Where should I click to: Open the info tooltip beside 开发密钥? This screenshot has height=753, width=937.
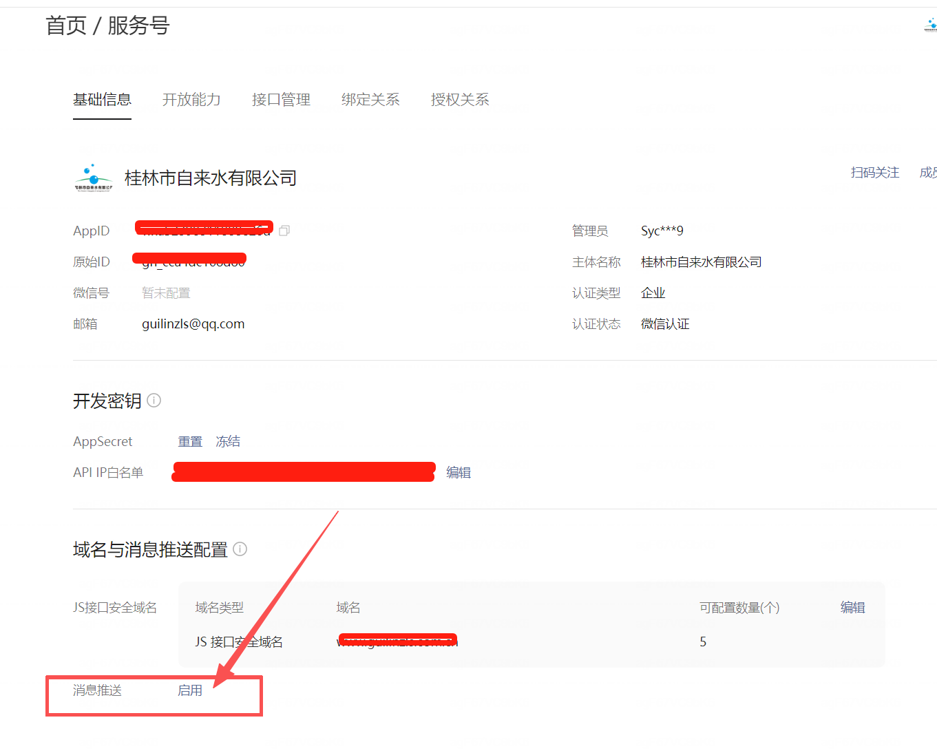(154, 401)
